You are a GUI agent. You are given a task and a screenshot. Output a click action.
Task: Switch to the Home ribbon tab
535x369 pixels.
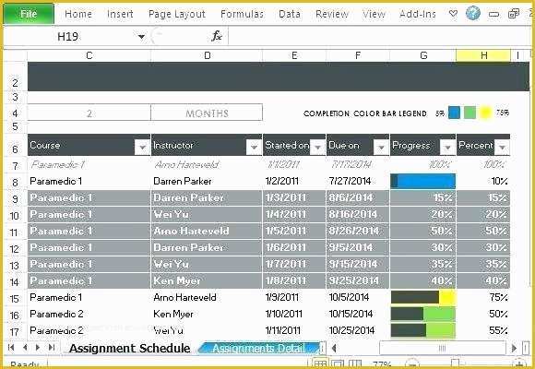78,14
